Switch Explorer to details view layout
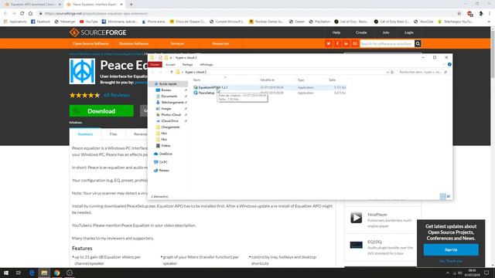The width and height of the screenshot is (495, 278). click(443, 196)
